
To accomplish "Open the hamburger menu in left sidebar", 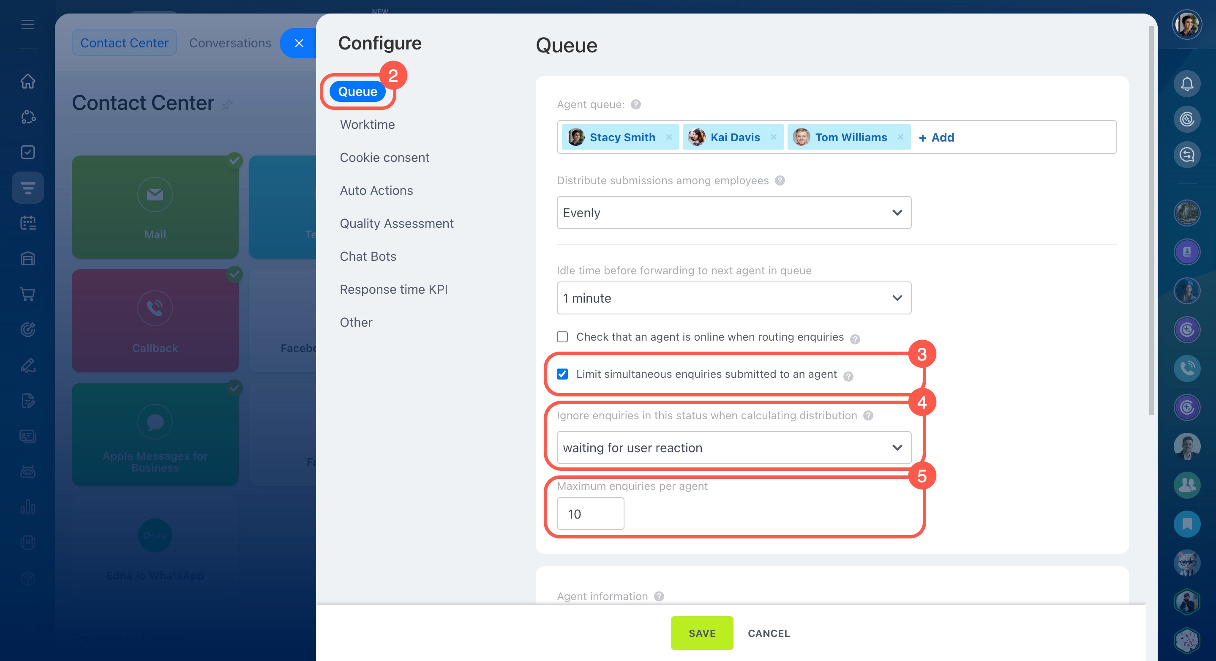I will pyautogui.click(x=28, y=25).
